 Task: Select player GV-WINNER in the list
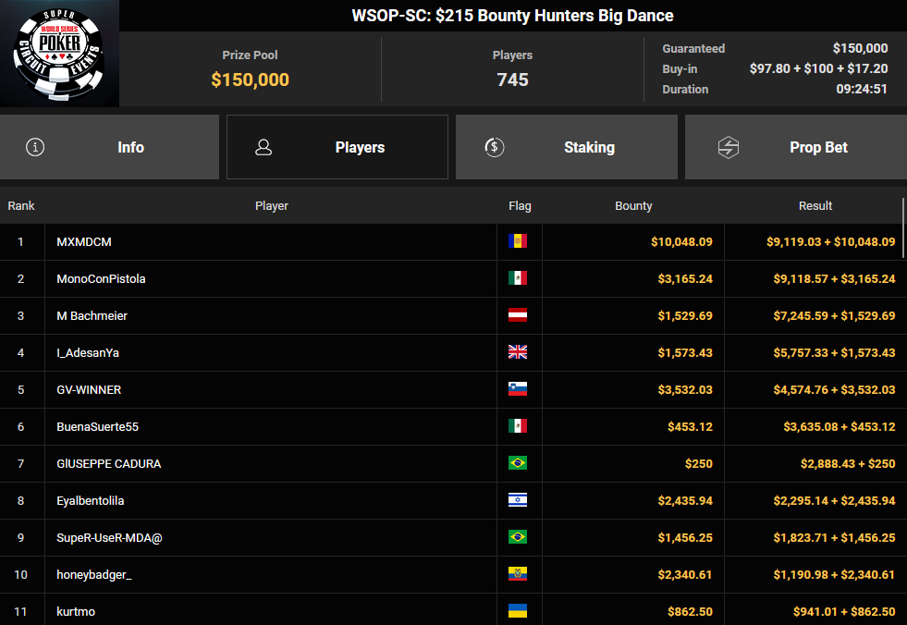pos(89,390)
